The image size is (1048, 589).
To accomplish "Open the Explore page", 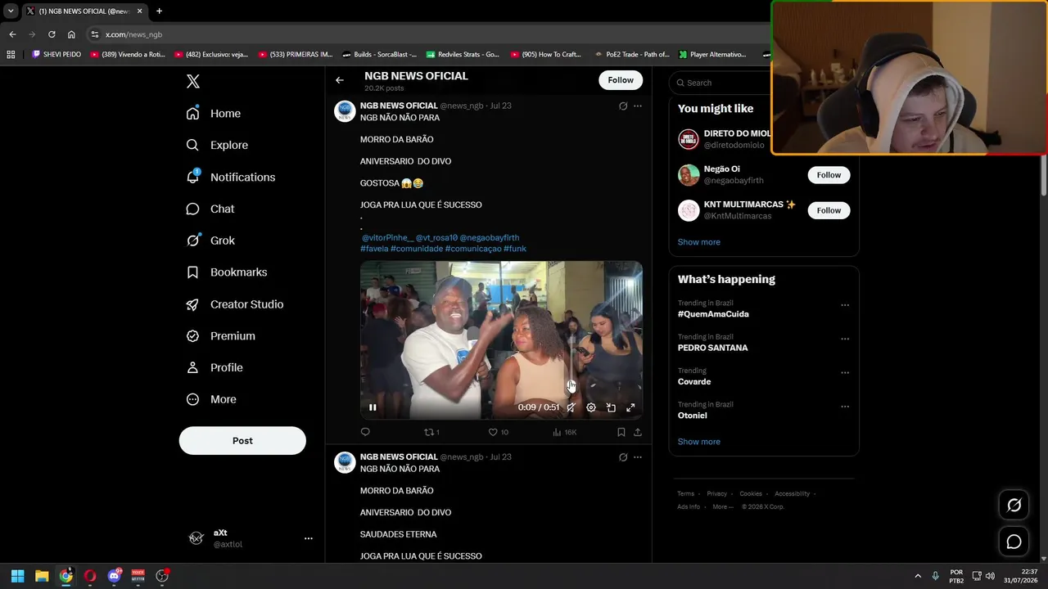I will (217, 145).
